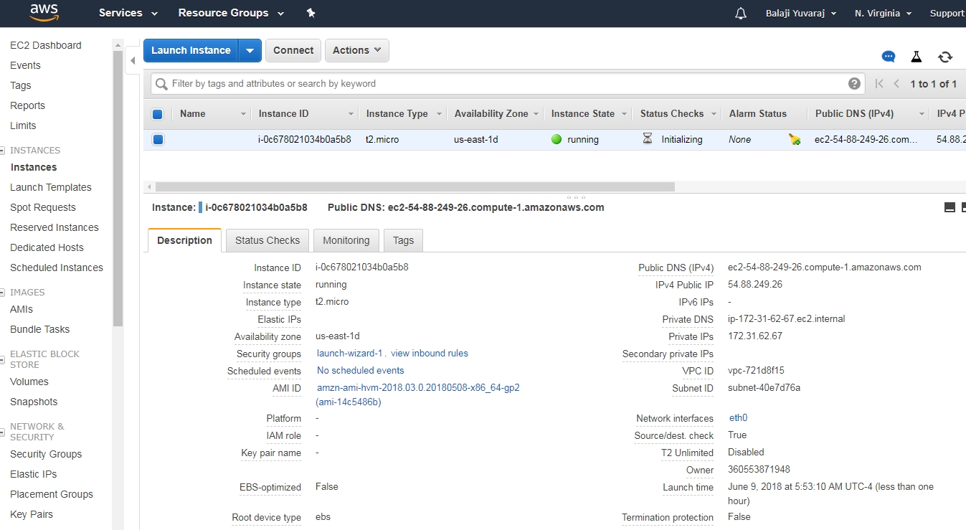Open the launch-wizard-1 security group link
This screenshot has width=966, height=530.
tap(351, 354)
